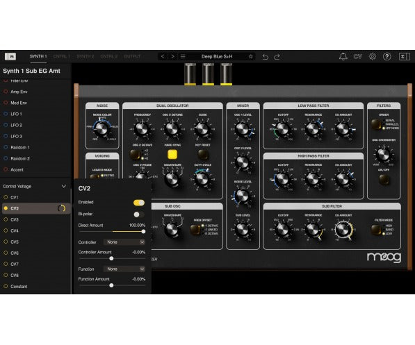Click the Low Pass Filter Cutoff knob
415x345 pixels.
282,128
